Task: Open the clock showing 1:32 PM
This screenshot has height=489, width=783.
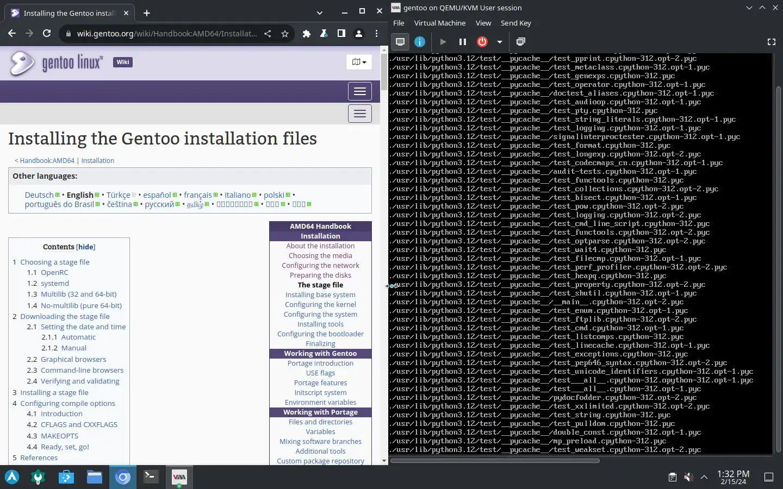Action: pos(733,477)
